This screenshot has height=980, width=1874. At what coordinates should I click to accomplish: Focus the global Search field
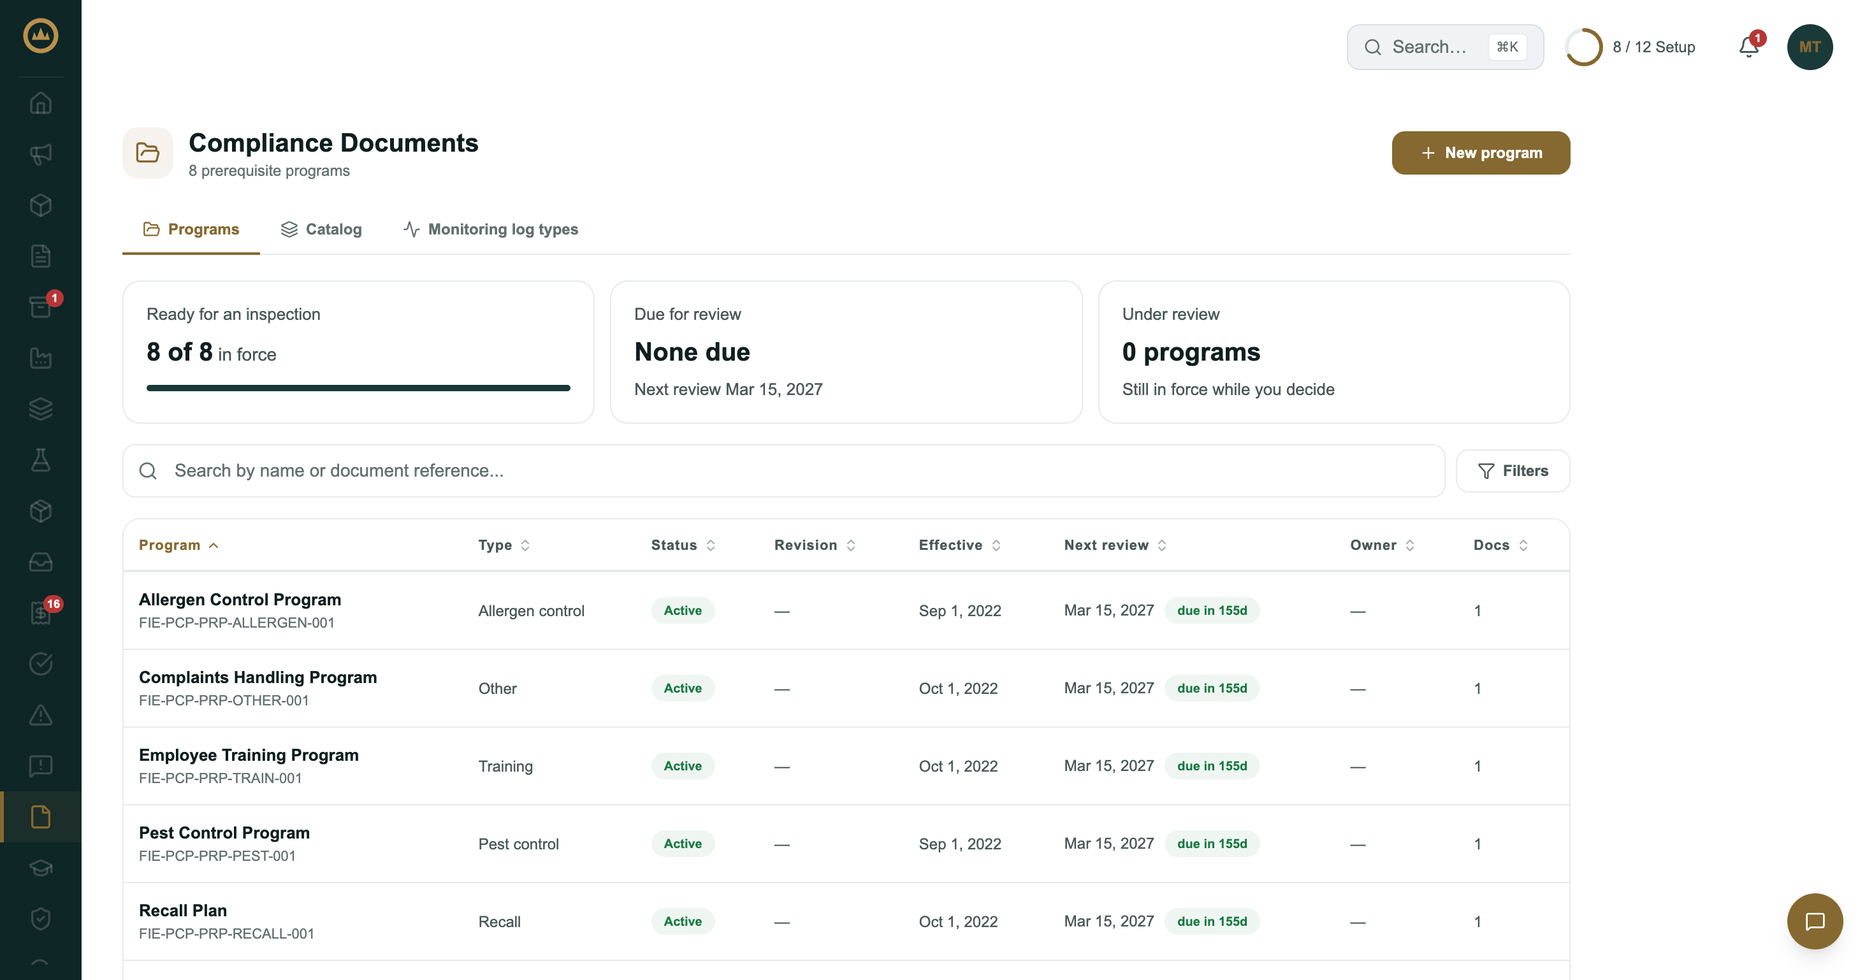point(1445,47)
